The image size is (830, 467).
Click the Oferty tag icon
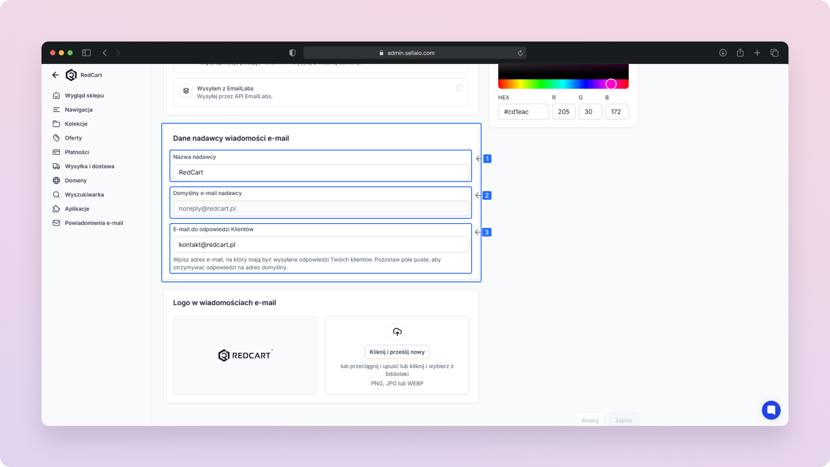[x=56, y=138]
